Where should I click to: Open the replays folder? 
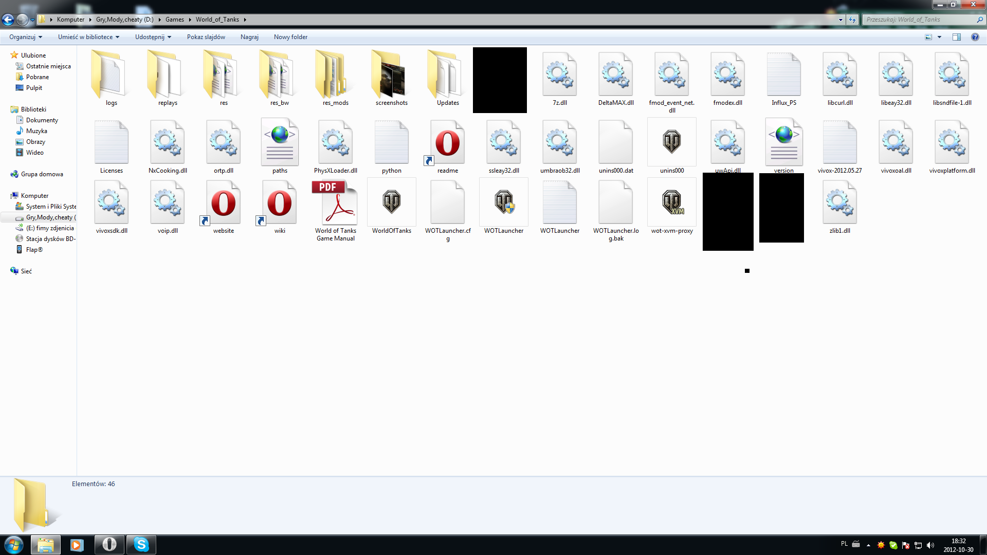click(x=168, y=77)
